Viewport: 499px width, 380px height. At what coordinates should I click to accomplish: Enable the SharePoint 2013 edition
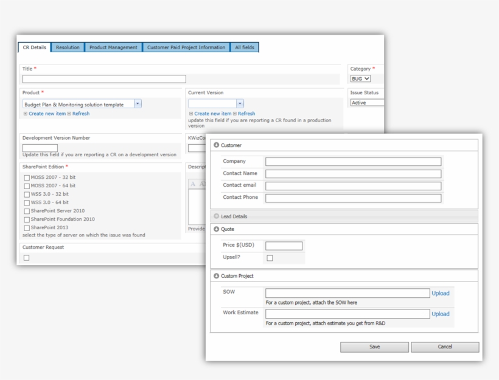point(26,227)
